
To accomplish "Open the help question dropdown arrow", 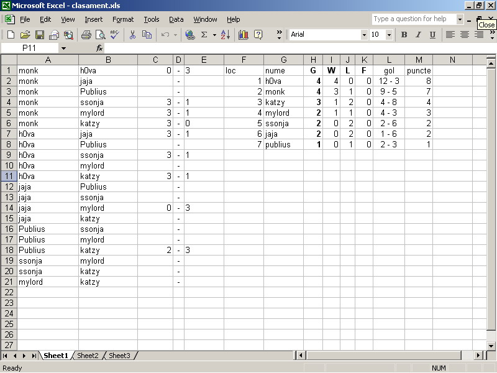I will (x=460, y=19).
